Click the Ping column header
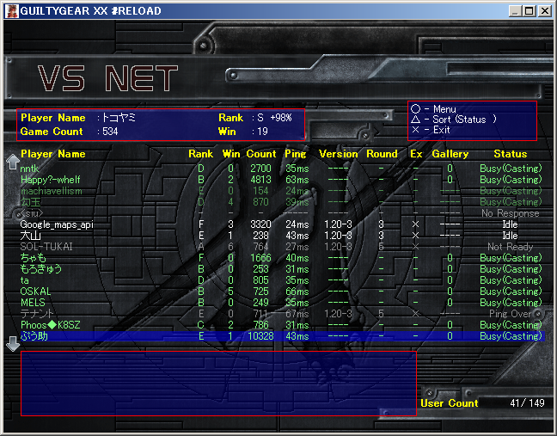Viewport: 557px width, 436px height. pos(295,154)
